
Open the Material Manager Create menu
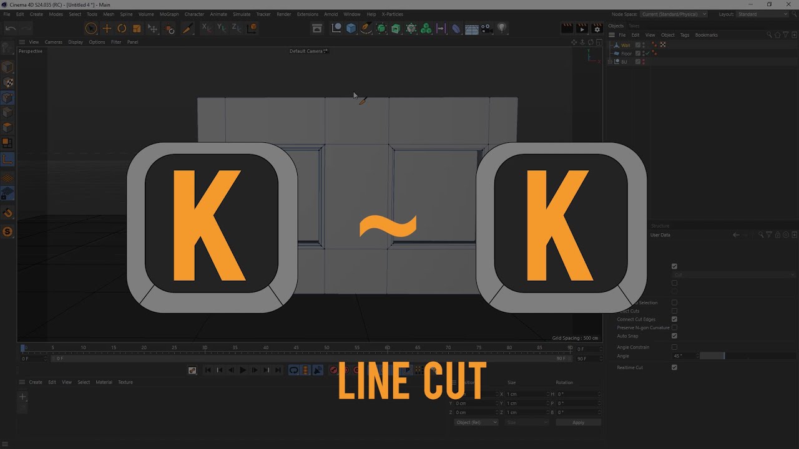pyautogui.click(x=36, y=382)
